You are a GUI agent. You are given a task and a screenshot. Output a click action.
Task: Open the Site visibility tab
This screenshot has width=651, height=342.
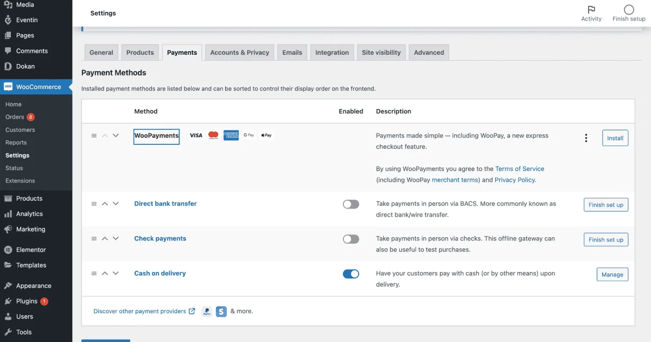point(381,53)
